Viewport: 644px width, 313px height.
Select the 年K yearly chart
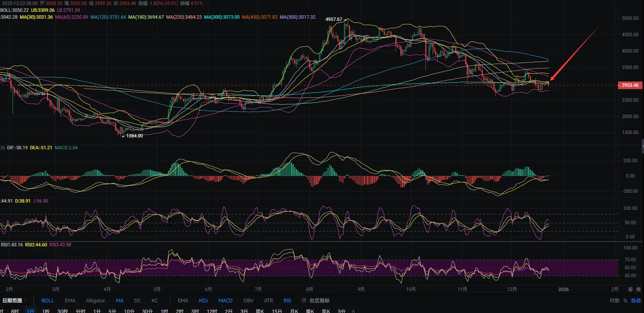tap(326, 311)
